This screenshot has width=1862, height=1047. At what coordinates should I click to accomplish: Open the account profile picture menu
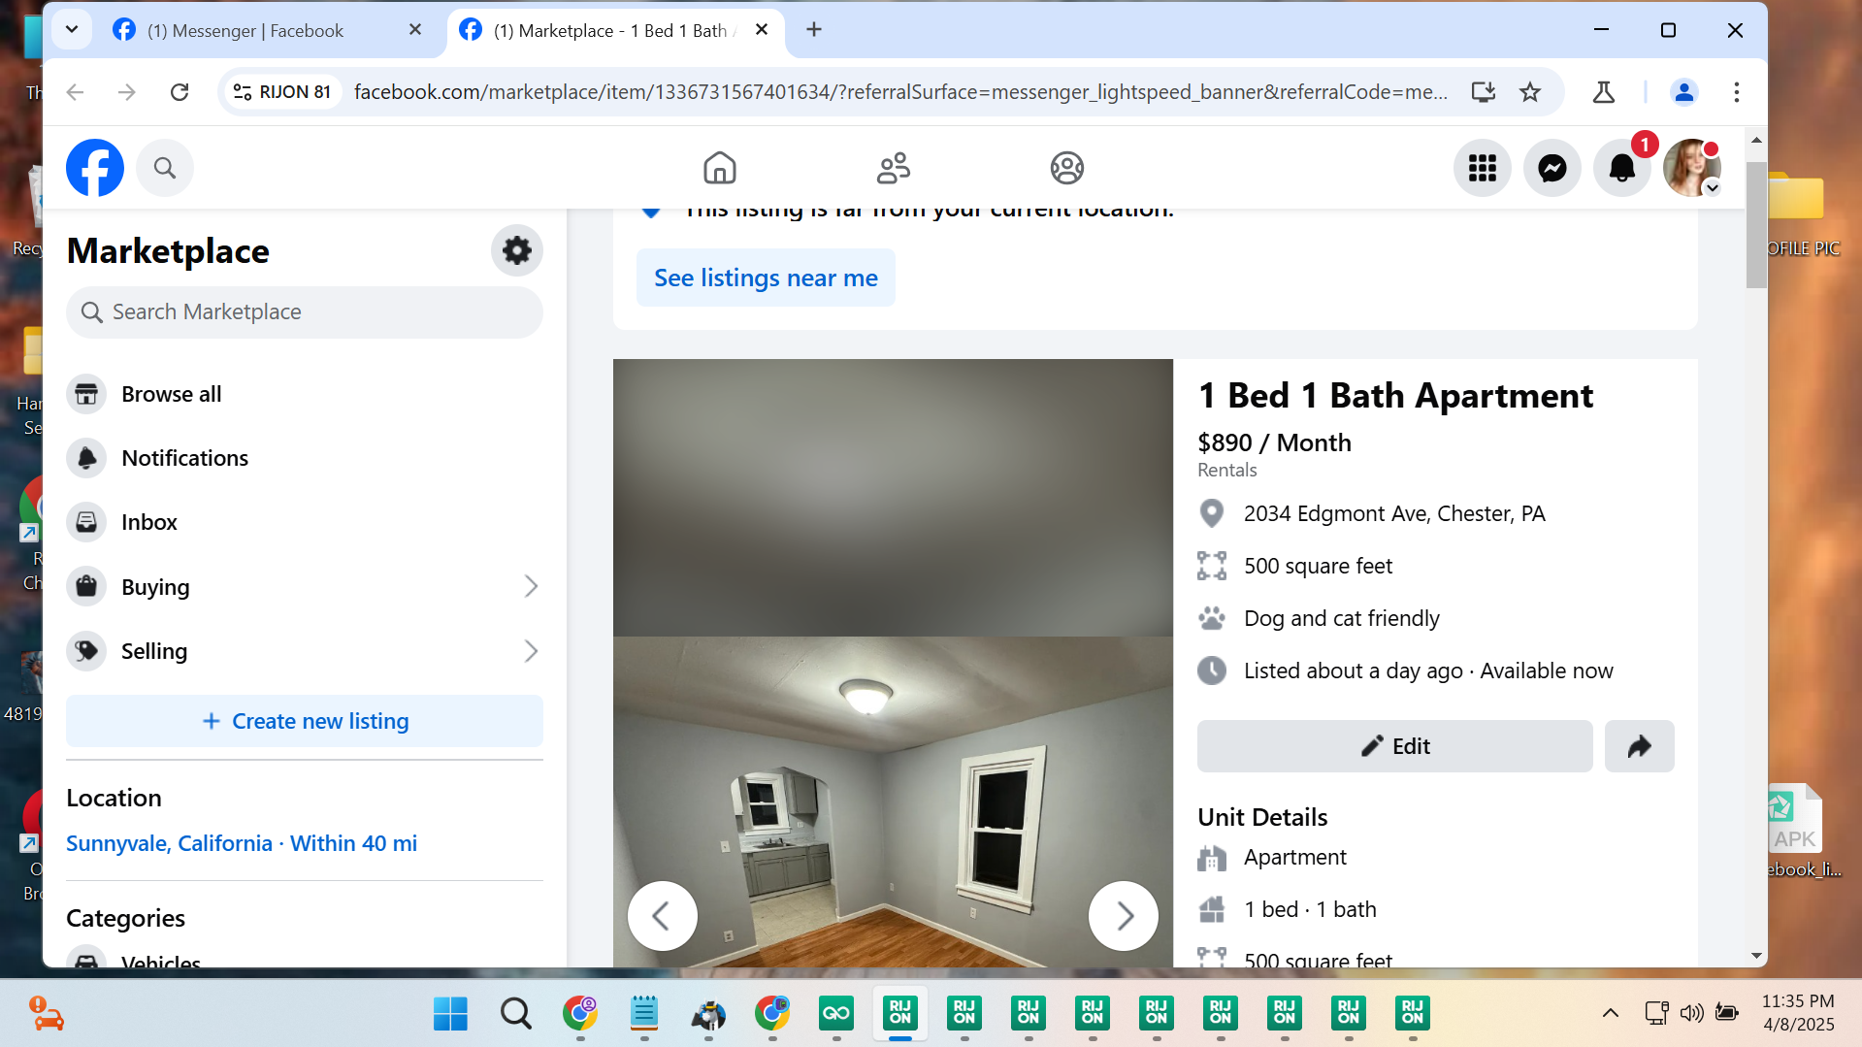coord(1692,168)
